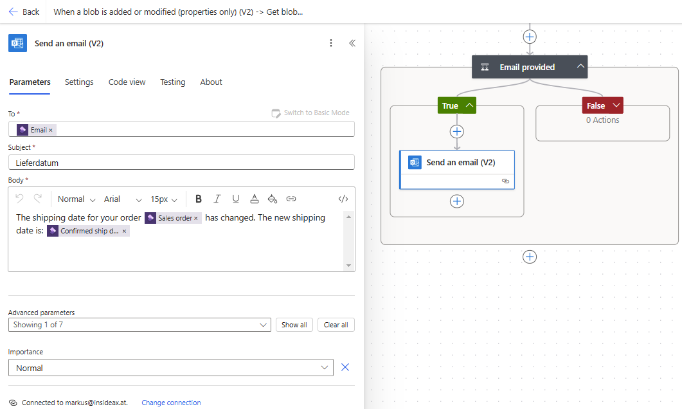The width and height of the screenshot is (682, 409).
Task: Remove the Email token from To field
Action: 51,130
